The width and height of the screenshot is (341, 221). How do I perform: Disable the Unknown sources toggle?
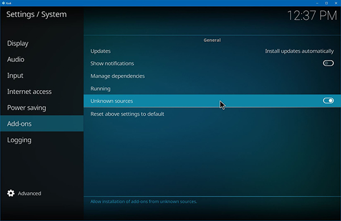[x=328, y=101]
